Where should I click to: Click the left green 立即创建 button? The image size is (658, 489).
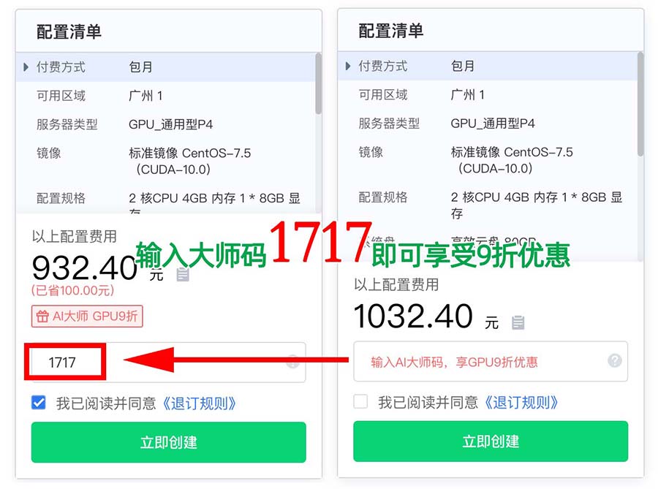(x=169, y=442)
